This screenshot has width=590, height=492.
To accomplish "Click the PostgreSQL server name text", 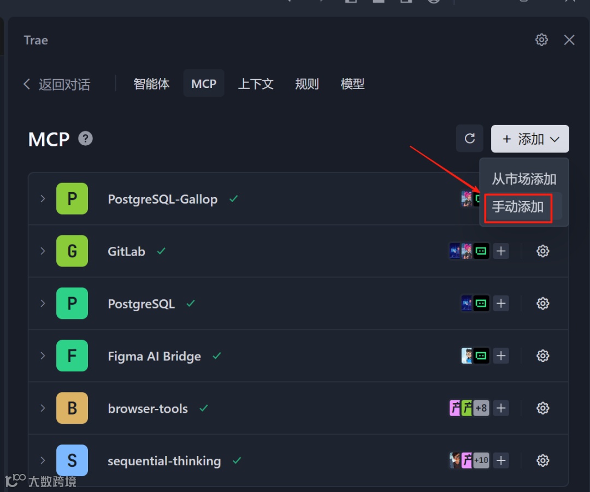I will [x=141, y=304].
